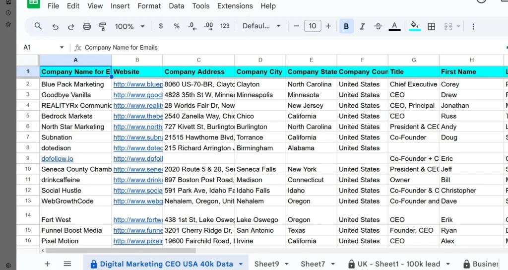This screenshot has width=508, height=270.
Task: Decrease font size with minus button
Action: 296,26
